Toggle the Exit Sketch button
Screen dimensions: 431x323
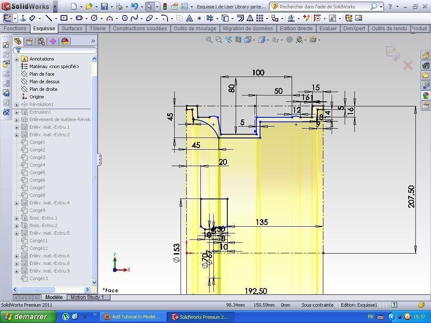[x=8, y=18]
